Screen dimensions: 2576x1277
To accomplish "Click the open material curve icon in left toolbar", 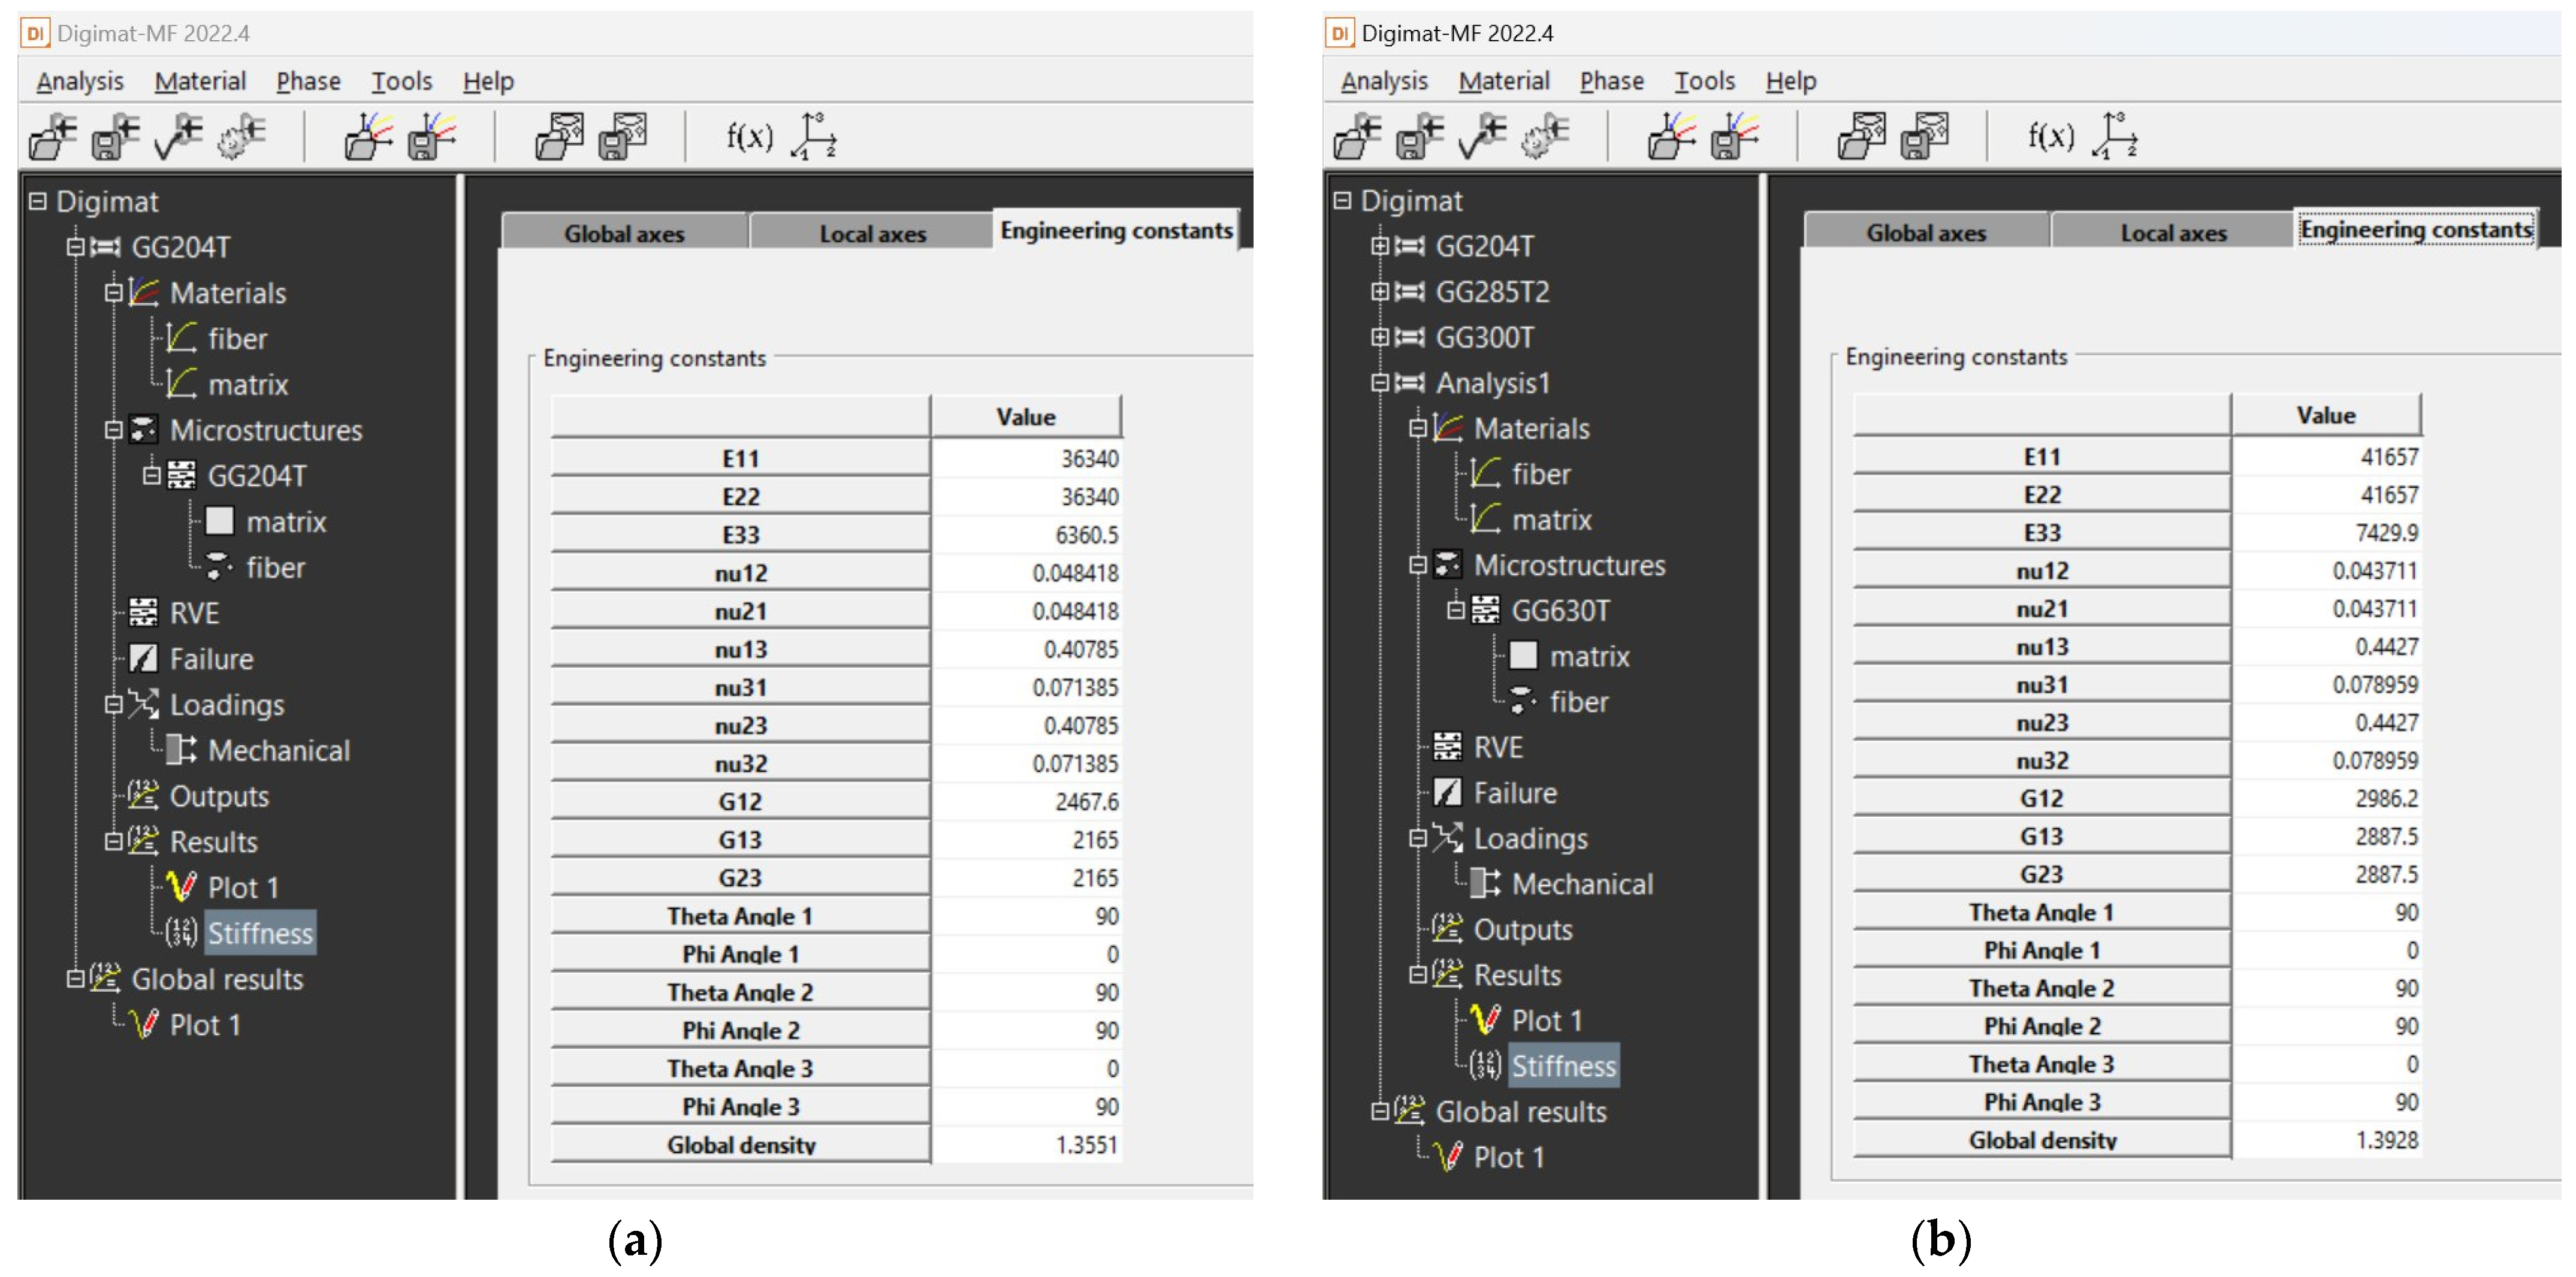I will point(368,137).
